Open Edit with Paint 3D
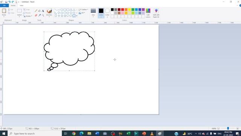This screenshot has height=136, width=241. (156, 13)
